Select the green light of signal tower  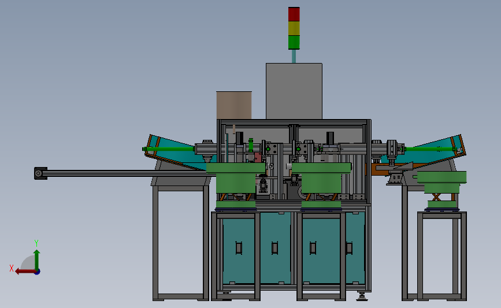coord(294,42)
